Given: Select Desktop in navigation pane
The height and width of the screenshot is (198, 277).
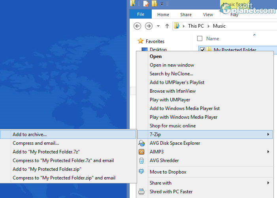Looking at the screenshot, I should pos(158,49).
